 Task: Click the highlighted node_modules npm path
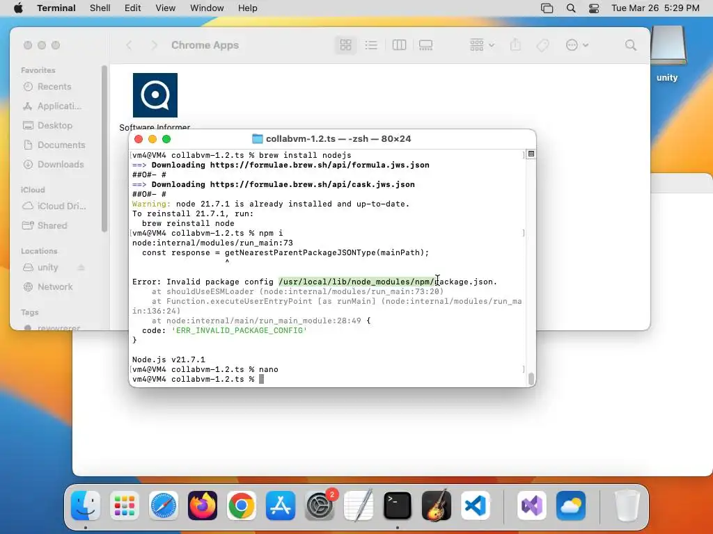[x=357, y=282]
